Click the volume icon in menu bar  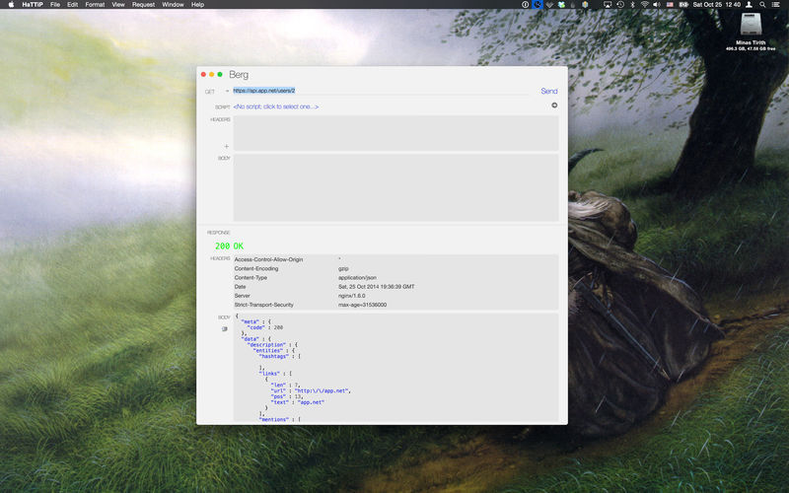coord(659,5)
